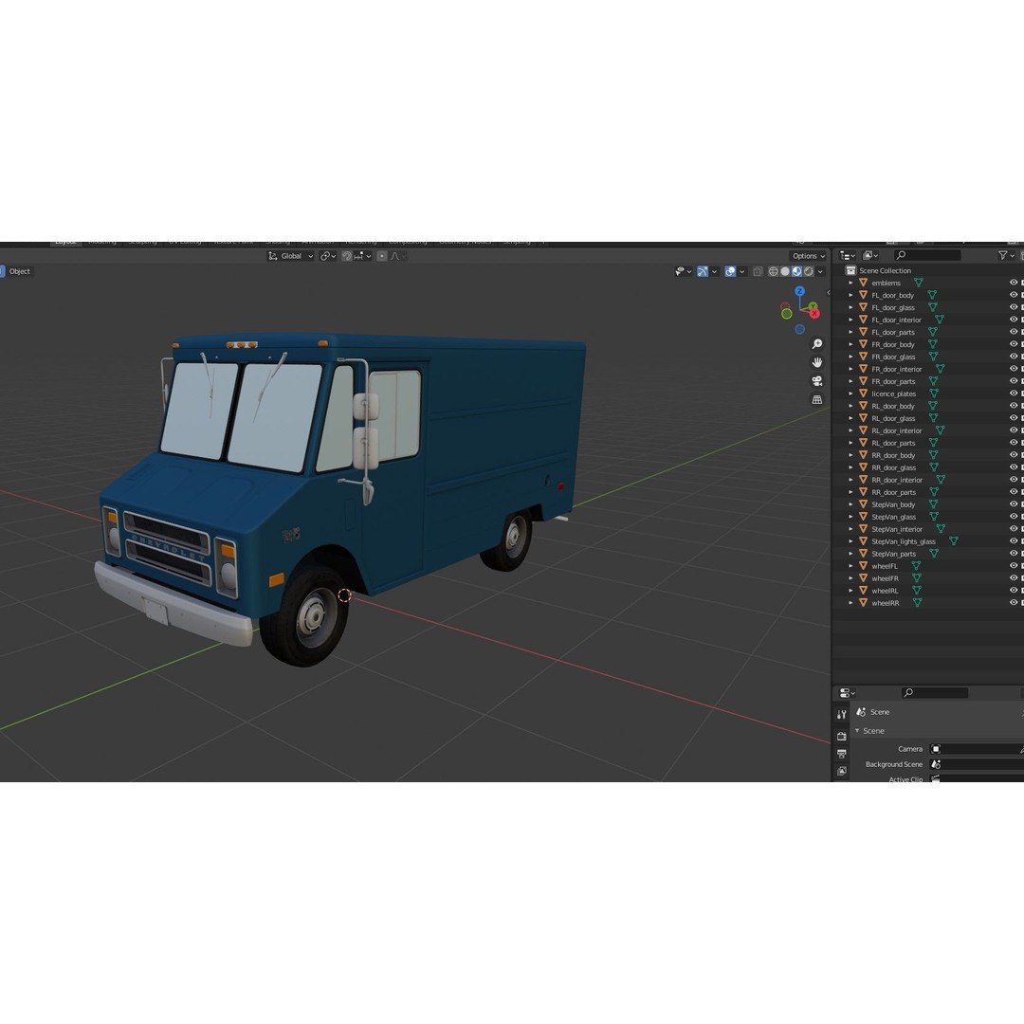Open the Object interaction mode selector

pos(17,271)
